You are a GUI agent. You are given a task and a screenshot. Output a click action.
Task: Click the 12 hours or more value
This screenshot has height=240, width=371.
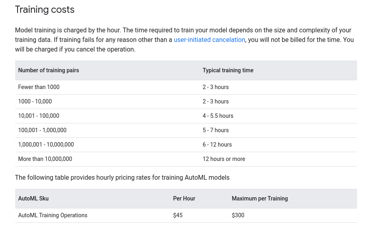click(224, 159)
